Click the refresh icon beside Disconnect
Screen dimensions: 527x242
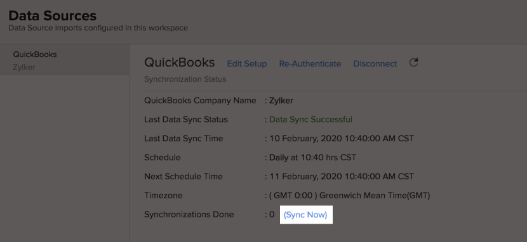pyautogui.click(x=413, y=62)
